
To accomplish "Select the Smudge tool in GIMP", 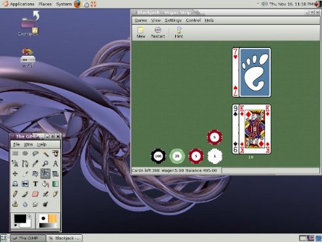I will (35, 204).
